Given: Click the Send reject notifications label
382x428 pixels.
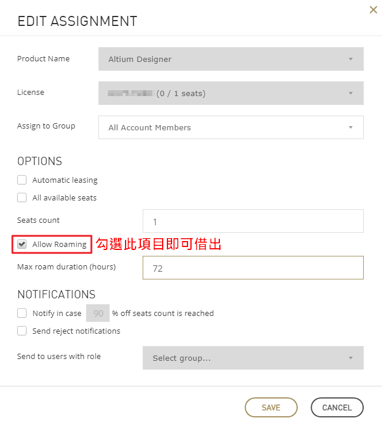Looking at the screenshot, I should [76, 331].
